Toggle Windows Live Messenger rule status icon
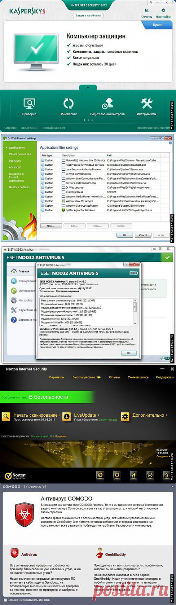This screenshot has height=605, width=176. point(43,201)
